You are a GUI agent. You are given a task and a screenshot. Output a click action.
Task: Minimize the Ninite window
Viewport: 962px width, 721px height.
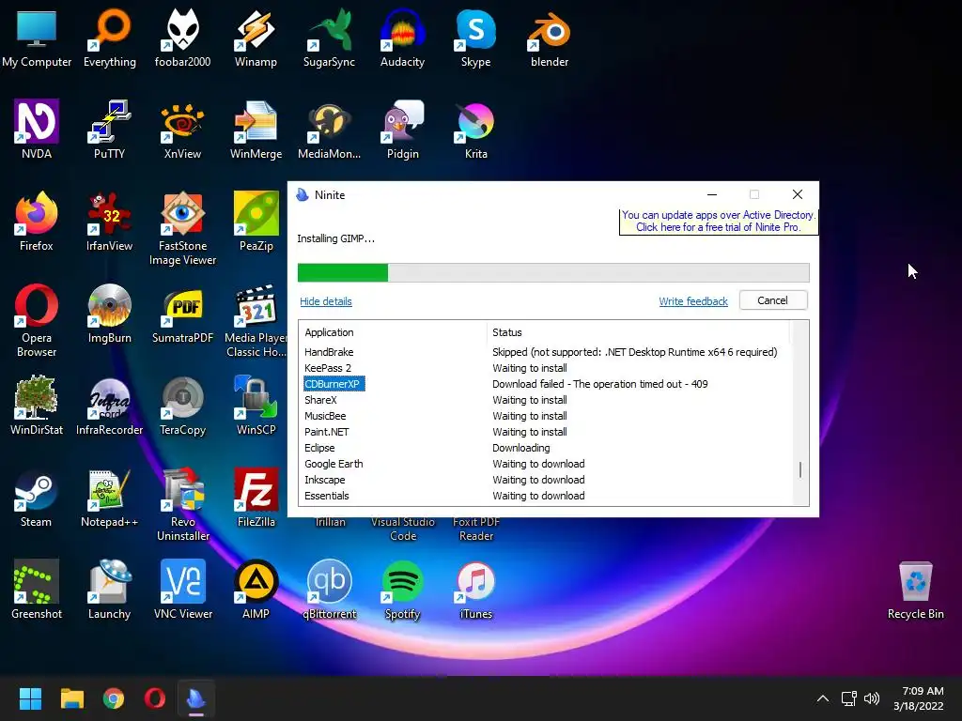coord(712,194)
